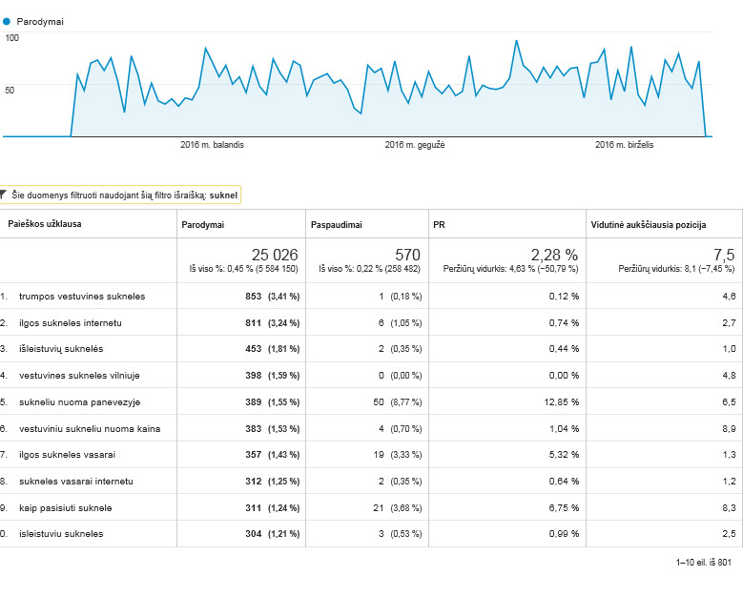Sort by Paspaudimai column header
The image size is (743, 596).
[x=337, y=224]
